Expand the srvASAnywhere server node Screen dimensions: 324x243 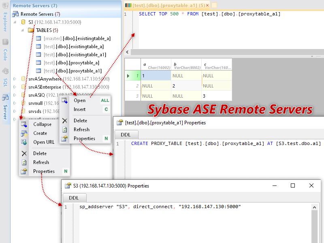(x=15, y=79)
